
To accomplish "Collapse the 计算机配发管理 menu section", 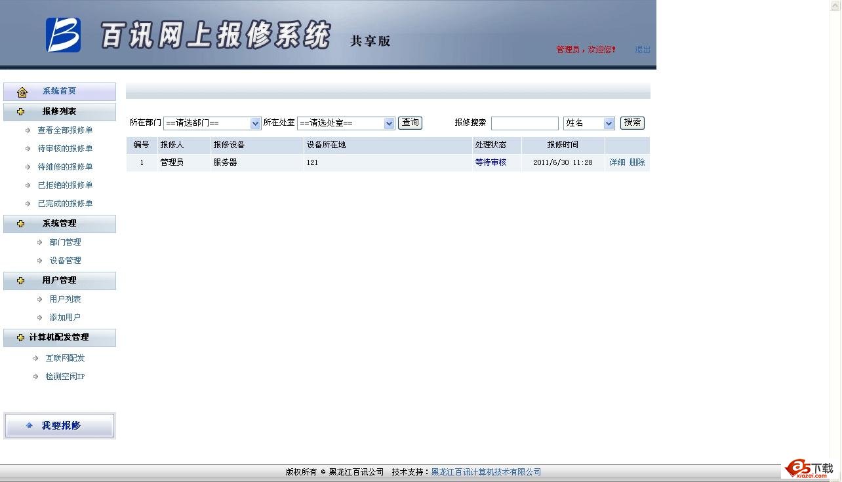I will click(60, 338).
